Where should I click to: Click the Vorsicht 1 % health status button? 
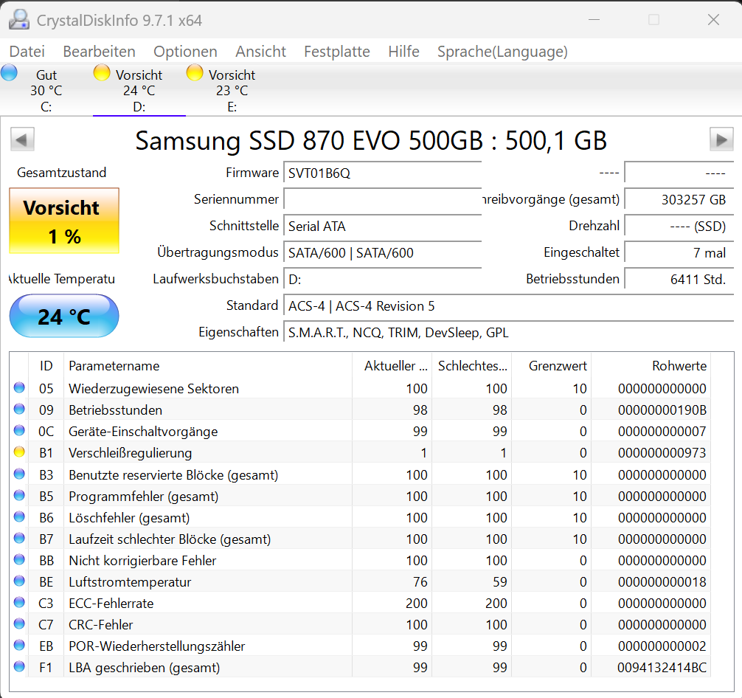coord(64,221)
